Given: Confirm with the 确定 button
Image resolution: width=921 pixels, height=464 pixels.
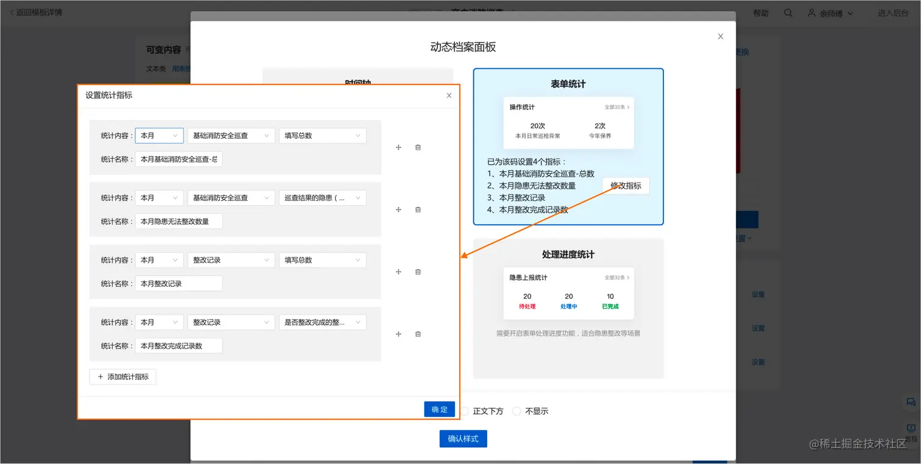Looking at the screenshot, I should [440, 409].
